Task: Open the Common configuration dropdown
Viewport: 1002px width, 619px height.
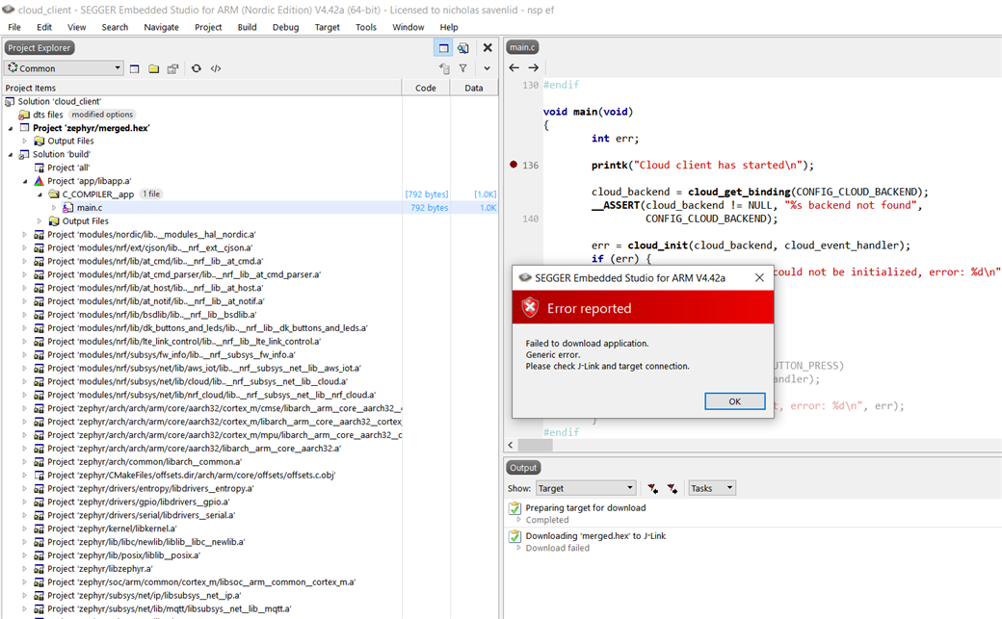Action: point(64,67)
